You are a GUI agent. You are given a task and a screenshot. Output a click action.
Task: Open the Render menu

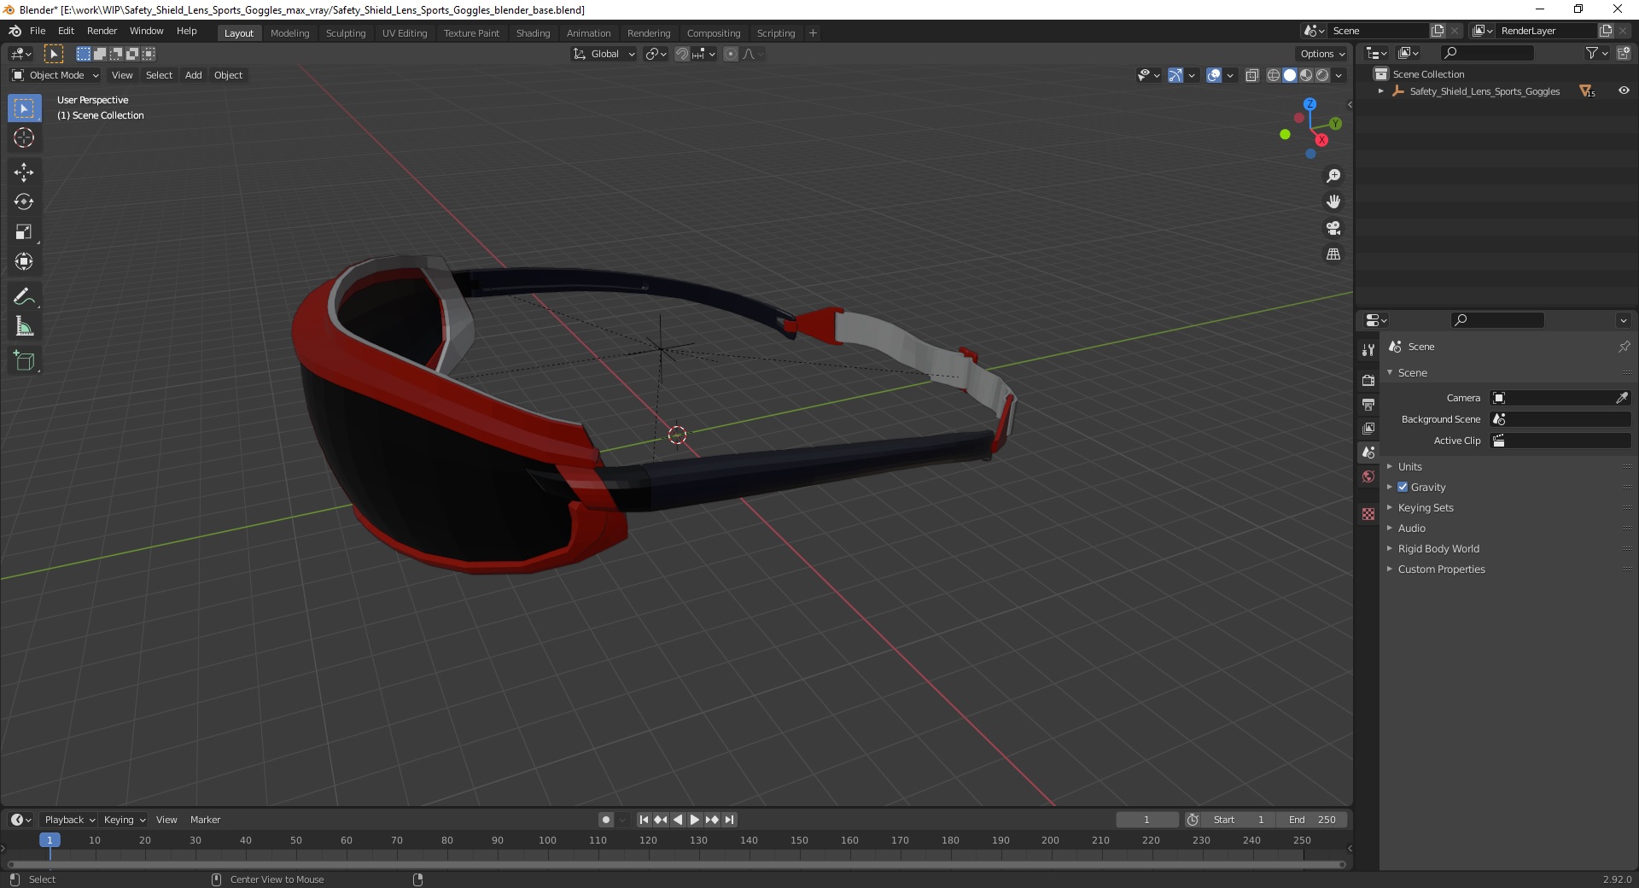tap(102, 31)
